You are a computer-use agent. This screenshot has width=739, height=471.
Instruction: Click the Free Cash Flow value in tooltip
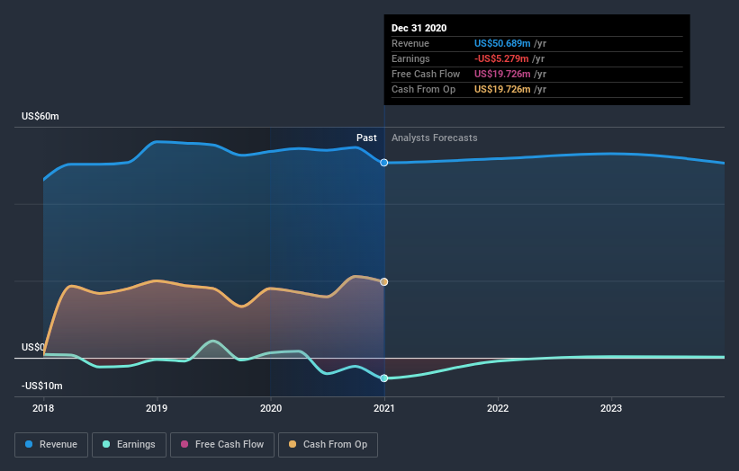(x=502, y=74)
